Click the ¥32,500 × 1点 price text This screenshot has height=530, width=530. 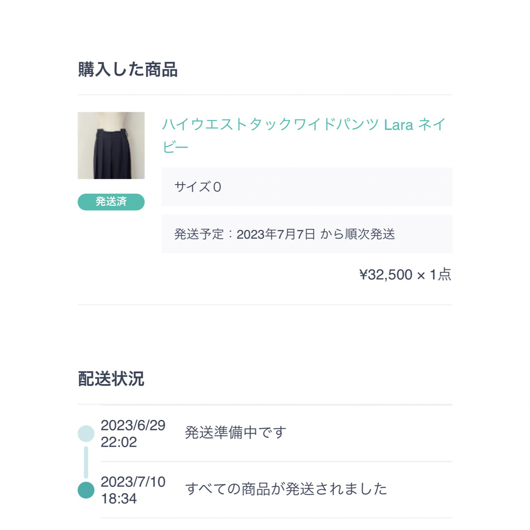405,274
